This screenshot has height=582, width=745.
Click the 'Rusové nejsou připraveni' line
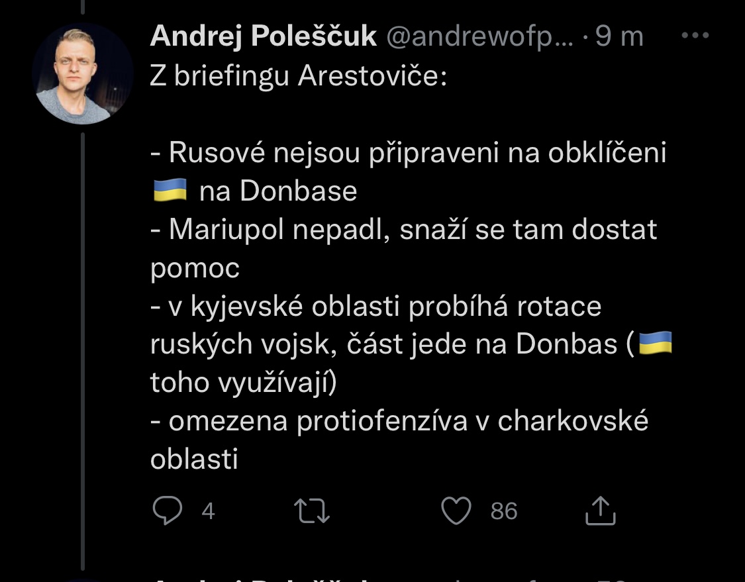point(408,153)
